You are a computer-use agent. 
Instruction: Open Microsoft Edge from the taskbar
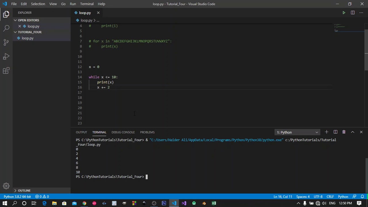click(44, 203)
